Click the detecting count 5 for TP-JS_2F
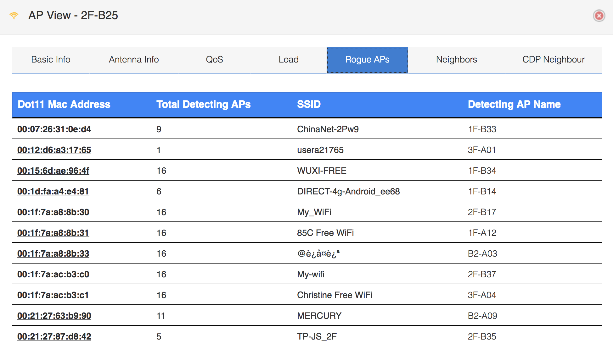Image resolution: width=613 pixels, height=343 pixels. (x=159, y=336)
